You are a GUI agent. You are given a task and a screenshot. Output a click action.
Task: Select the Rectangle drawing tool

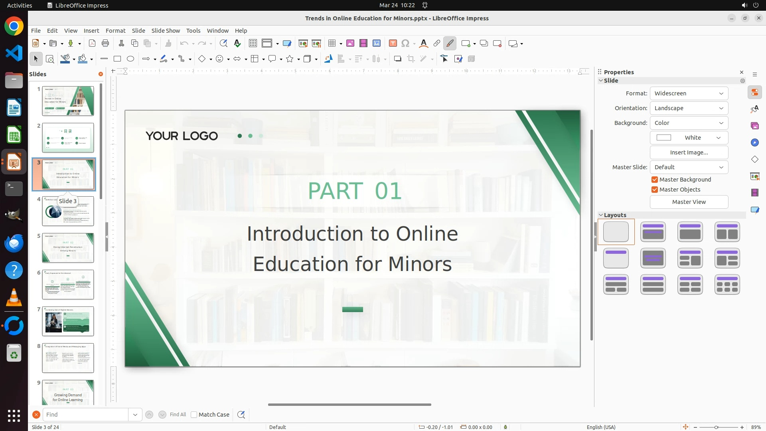click(x=117, y=59)
